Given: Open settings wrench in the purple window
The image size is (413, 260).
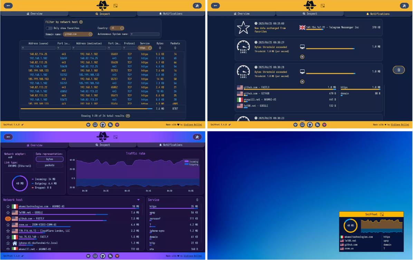Looking at the screenshot, I should click(197, 137).
